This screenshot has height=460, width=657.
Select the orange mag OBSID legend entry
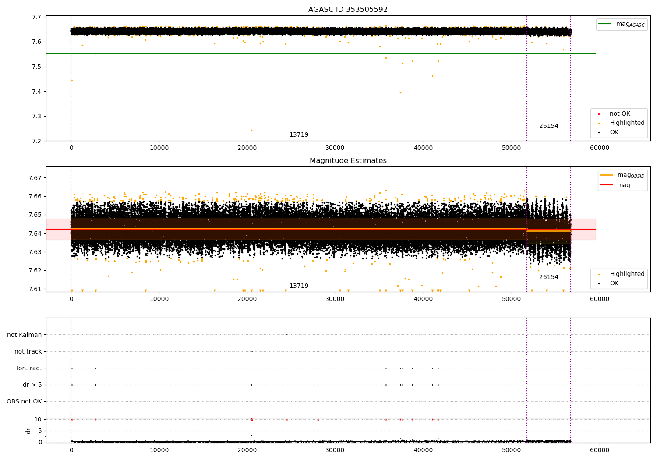622,175
